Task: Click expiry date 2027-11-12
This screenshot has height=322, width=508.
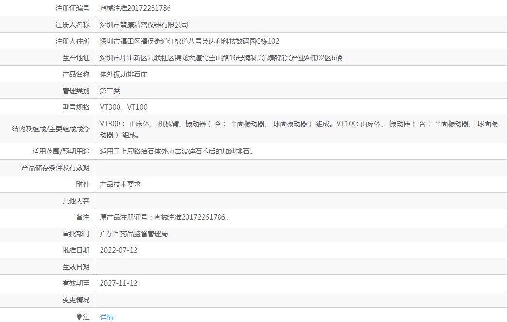Action: (x=119, y=283)
